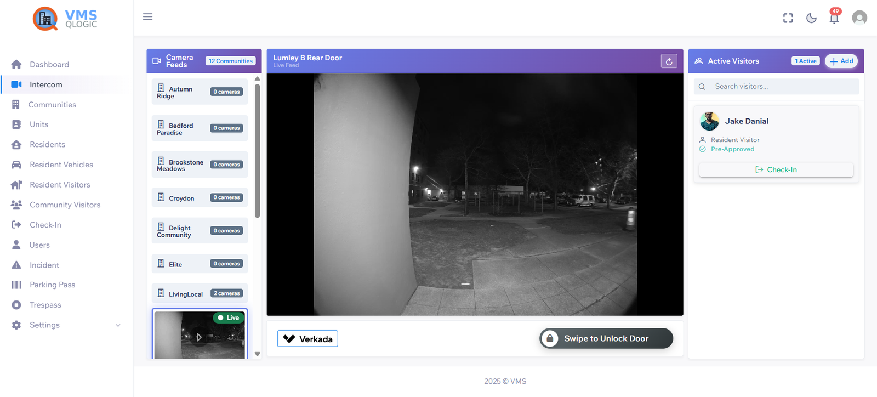877x397 pixels.
Task: Refresh the Lumley B Rear Door feed
Action: coord(669,61)
